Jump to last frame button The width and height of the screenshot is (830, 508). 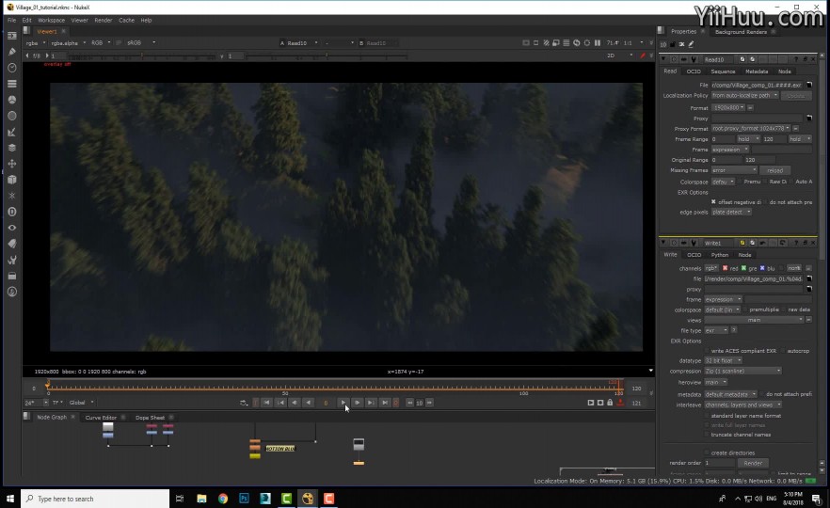point(386,403)
